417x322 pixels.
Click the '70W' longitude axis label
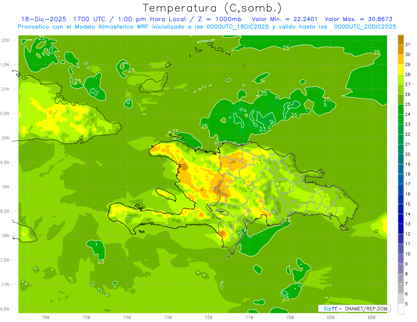[290, 317]
